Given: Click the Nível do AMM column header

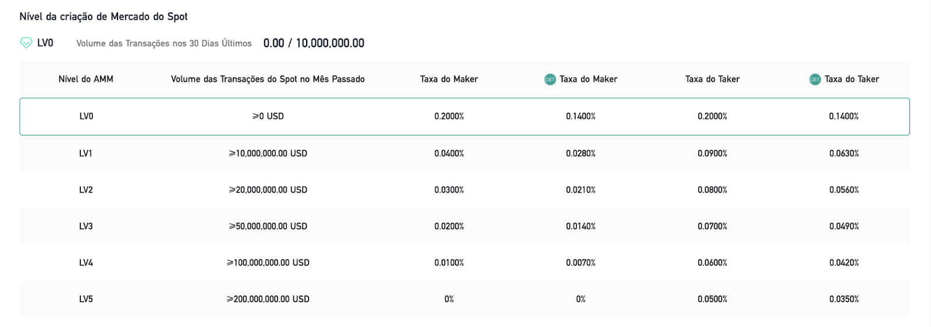Looking at the screenshot, I should coord(86,79).
